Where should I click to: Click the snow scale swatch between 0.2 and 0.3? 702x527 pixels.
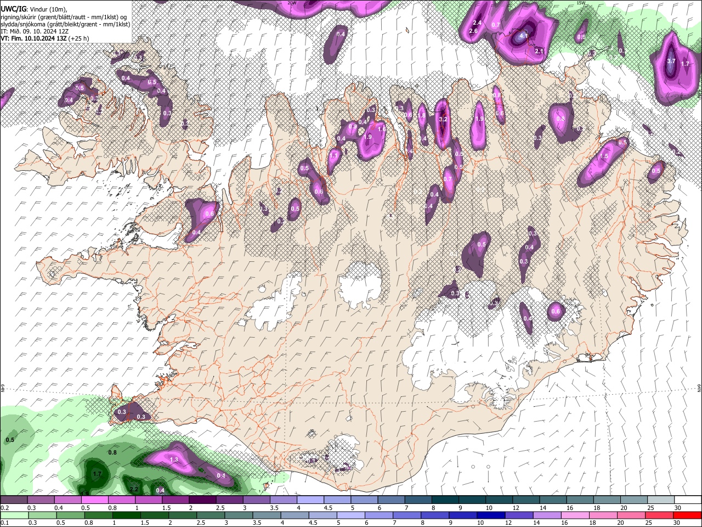(14, 500)
